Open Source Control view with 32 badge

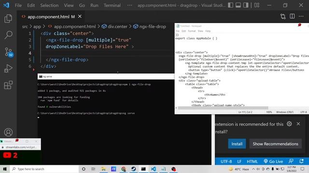(9, 52)
